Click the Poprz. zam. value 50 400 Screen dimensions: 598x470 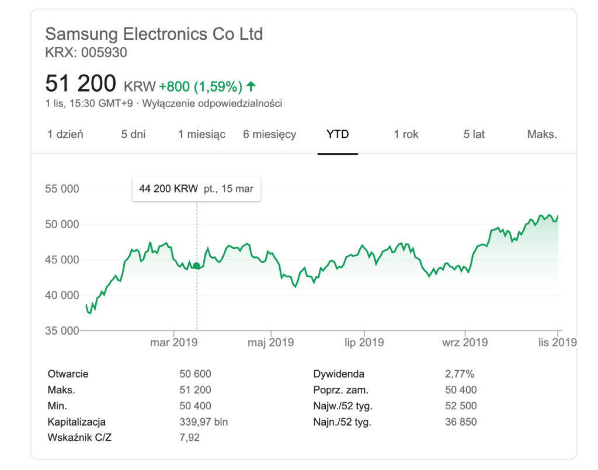pyautogui.click(x=461, y=390)
